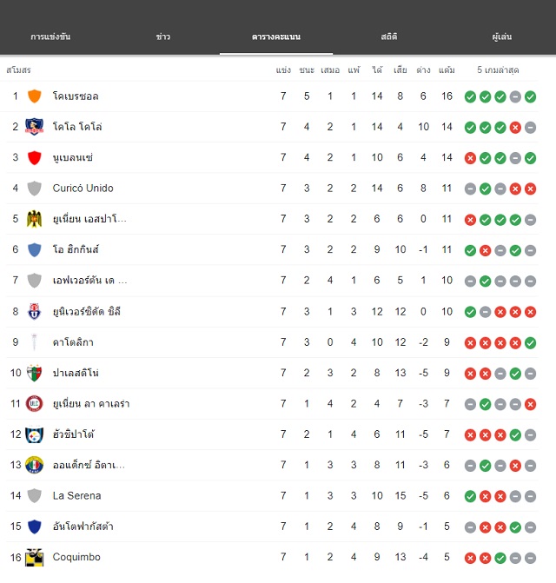Image resolution: width=556 pixels, height=583 pixels.
Task: Open the Curicó Unido team link
Action: pos(83,189)
